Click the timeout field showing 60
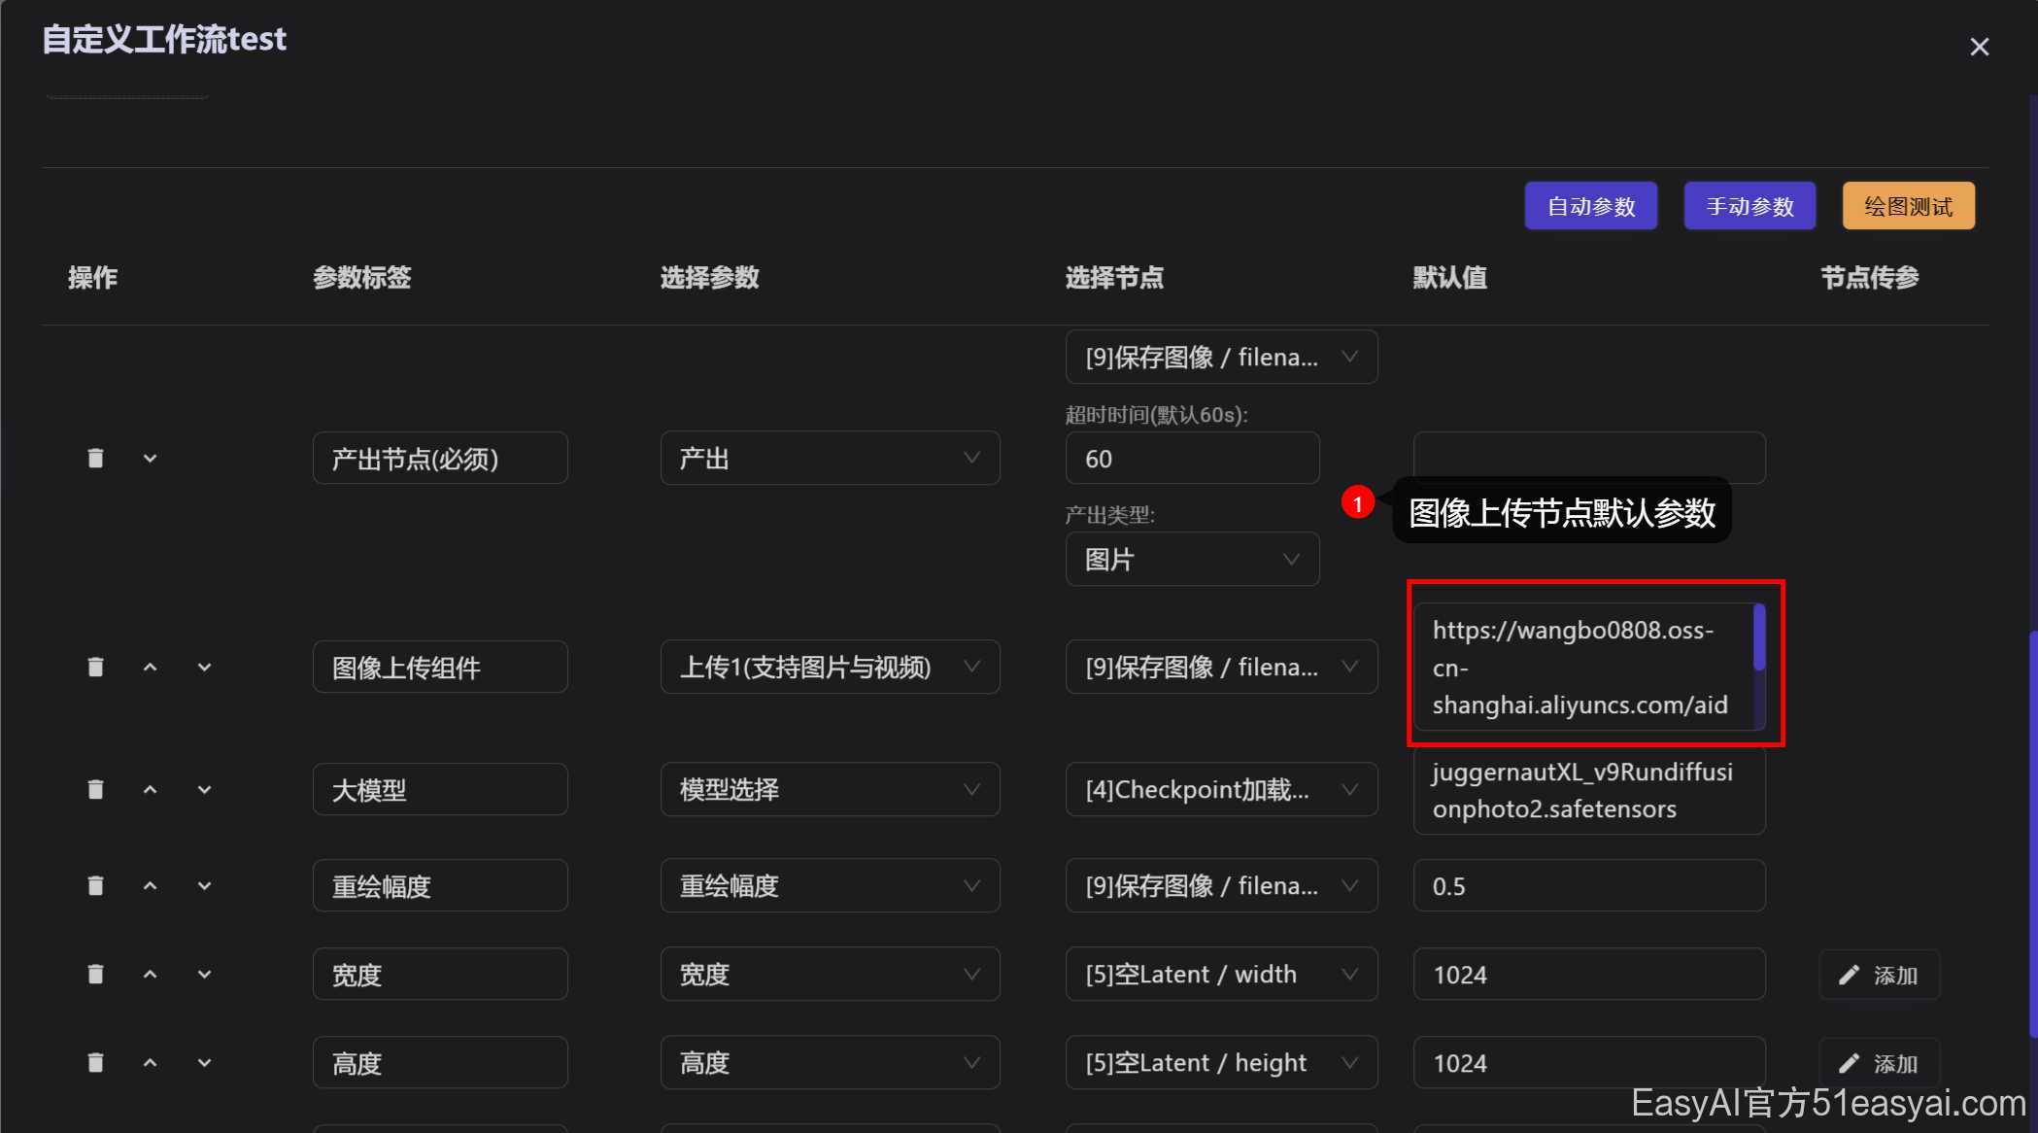The width and height of the screenshot is (2038, 1133). 1192,458
